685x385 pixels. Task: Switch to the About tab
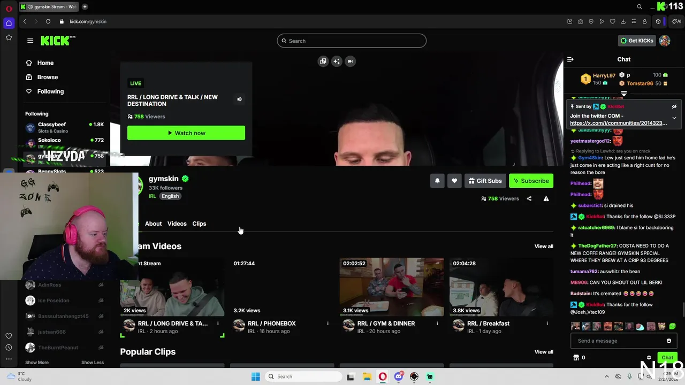(x=153, y=224)
